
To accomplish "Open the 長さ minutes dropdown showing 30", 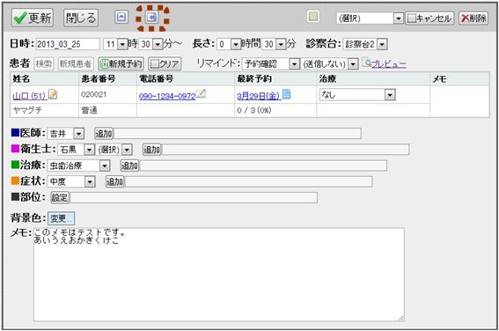I will click(274, 44).
